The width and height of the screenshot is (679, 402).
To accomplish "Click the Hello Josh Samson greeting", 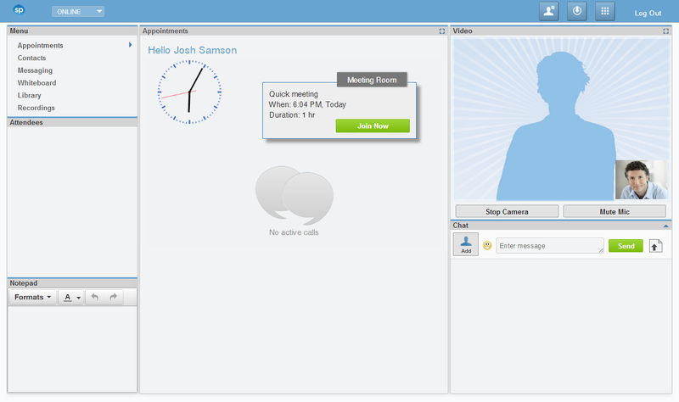I will 193,50.
